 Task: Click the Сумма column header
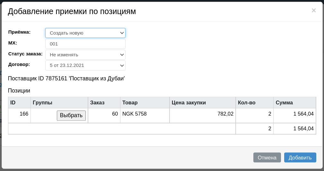pos(295,102)
